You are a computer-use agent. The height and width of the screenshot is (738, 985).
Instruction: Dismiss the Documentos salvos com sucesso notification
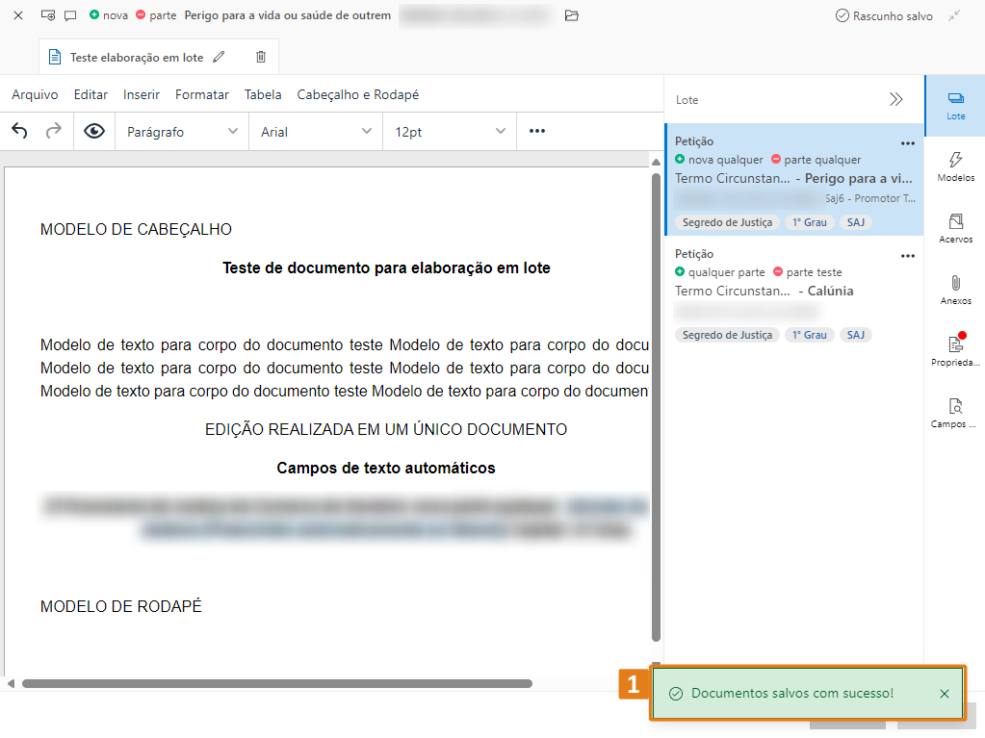click(945, 693)
